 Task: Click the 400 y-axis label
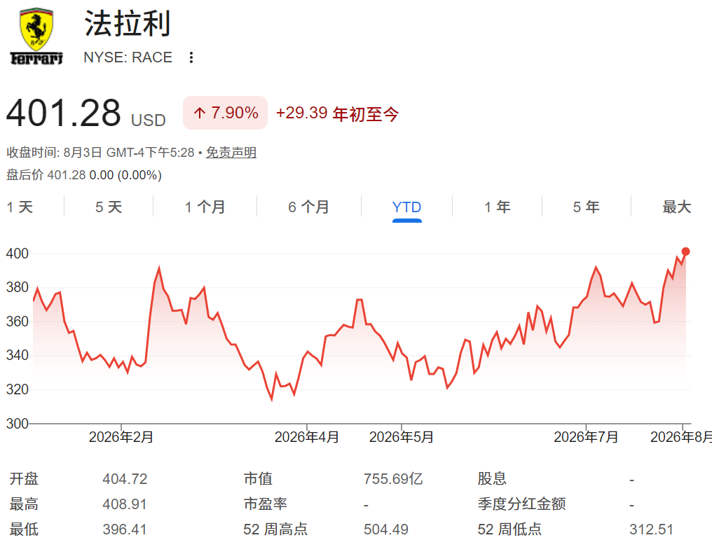(x=18, y=254)
